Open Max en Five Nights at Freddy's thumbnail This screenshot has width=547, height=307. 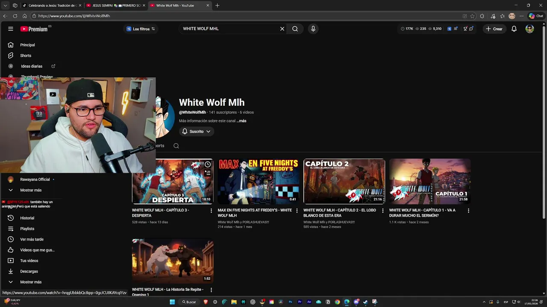coord(258,182)
